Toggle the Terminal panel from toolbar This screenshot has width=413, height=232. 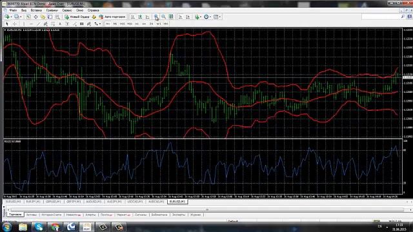pos(50,17)
